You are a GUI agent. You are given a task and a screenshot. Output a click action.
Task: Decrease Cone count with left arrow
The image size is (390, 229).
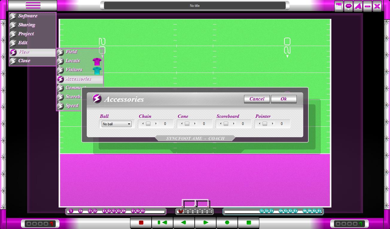[182, 124]
